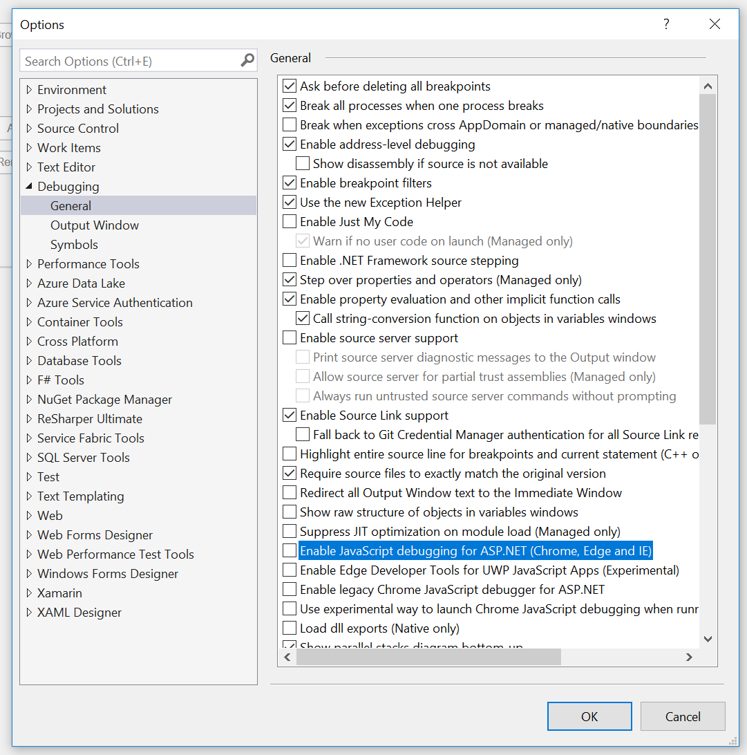
Task: Open the Symbols debugging page
Action: coord(74,245)
